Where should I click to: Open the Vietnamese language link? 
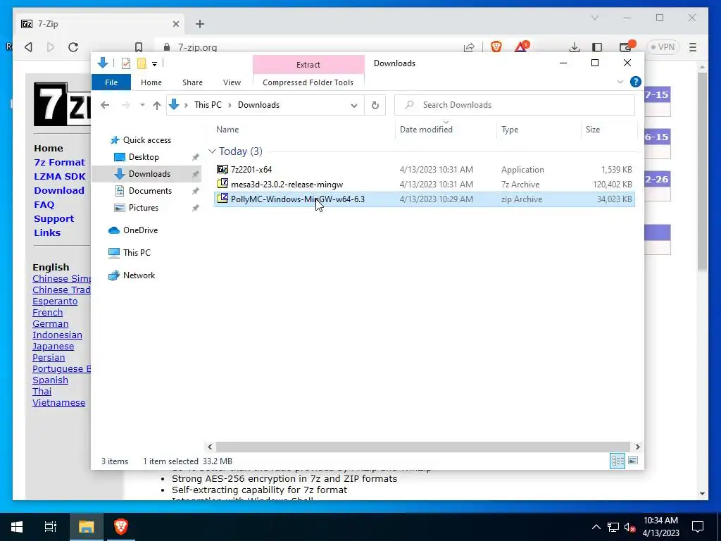pyautogui.click(x=59, y=402)
